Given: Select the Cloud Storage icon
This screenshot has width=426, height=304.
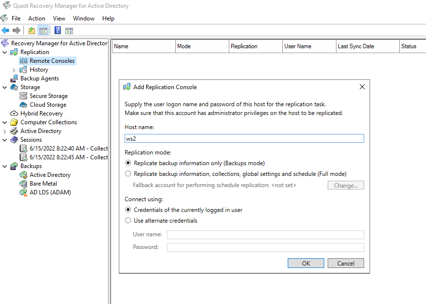Looking at the screenshot, I should click(x=23, y=104).
